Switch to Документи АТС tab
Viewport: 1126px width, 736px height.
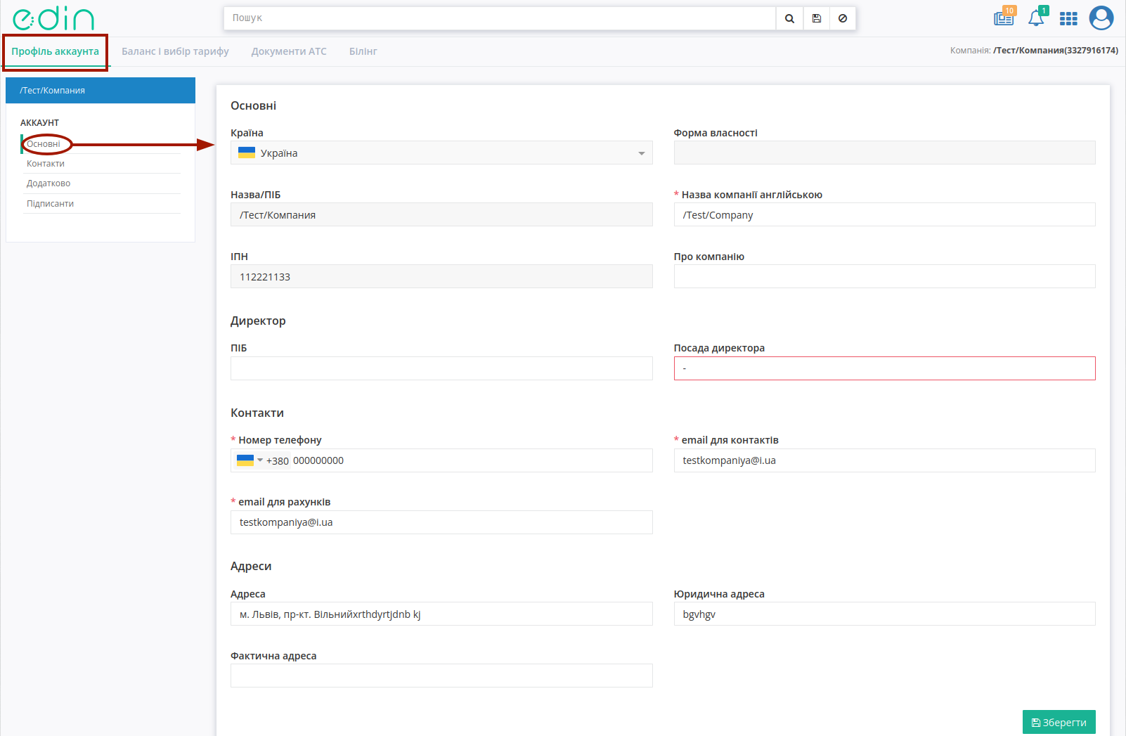[289, 51]
